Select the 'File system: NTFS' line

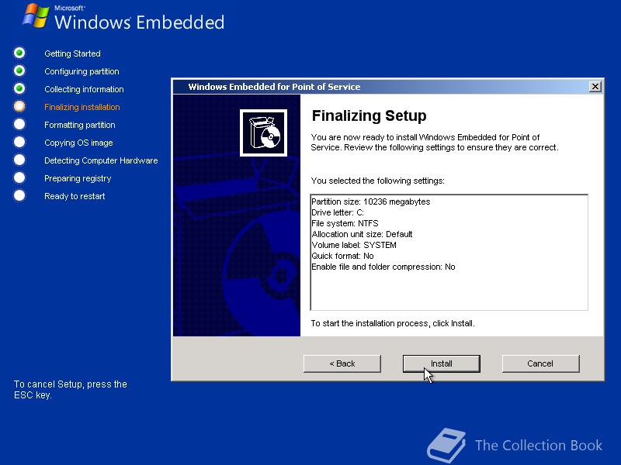(x=345, y=223)
